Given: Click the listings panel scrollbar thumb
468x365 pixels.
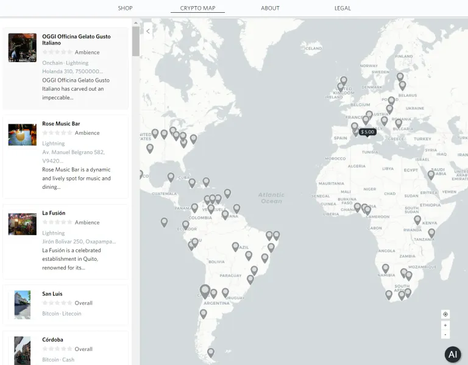Looking at the screenshot, I should [x=136, y=41].
